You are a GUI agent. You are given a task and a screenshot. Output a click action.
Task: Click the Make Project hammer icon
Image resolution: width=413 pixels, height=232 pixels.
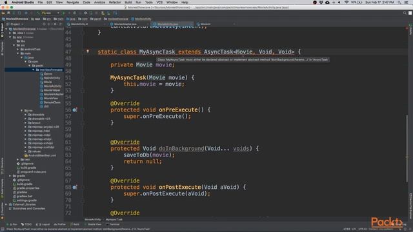point(38,13)
